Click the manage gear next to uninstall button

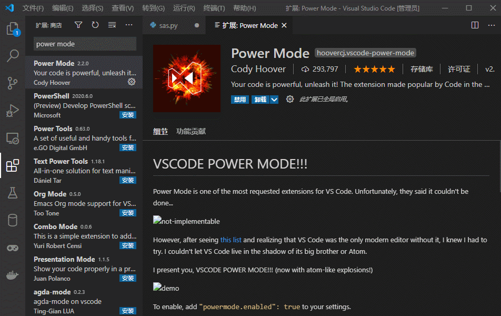(x=290, y=99)
